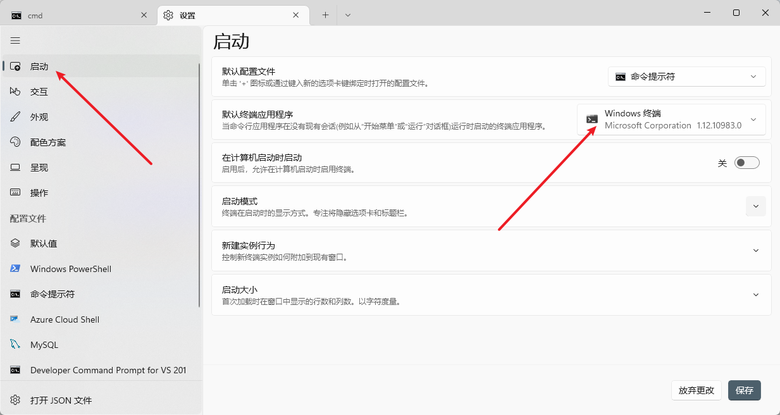The image size is (780, 415).
Task: Click the Azure Cloud Shell icon
Action: click(16, 319)
